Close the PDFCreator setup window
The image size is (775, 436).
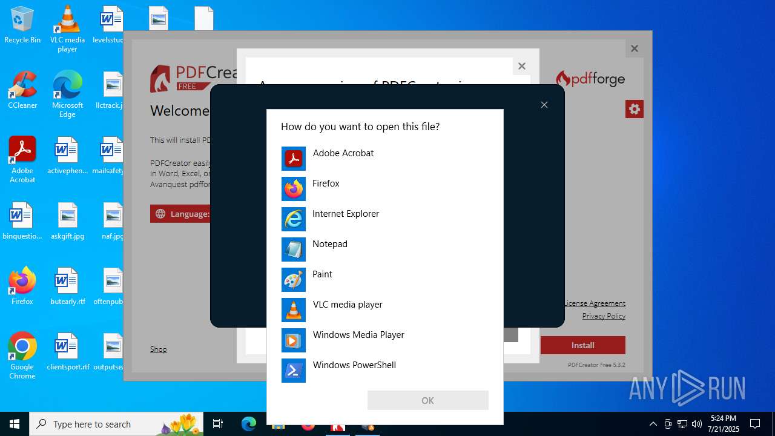tap(635, 48)
